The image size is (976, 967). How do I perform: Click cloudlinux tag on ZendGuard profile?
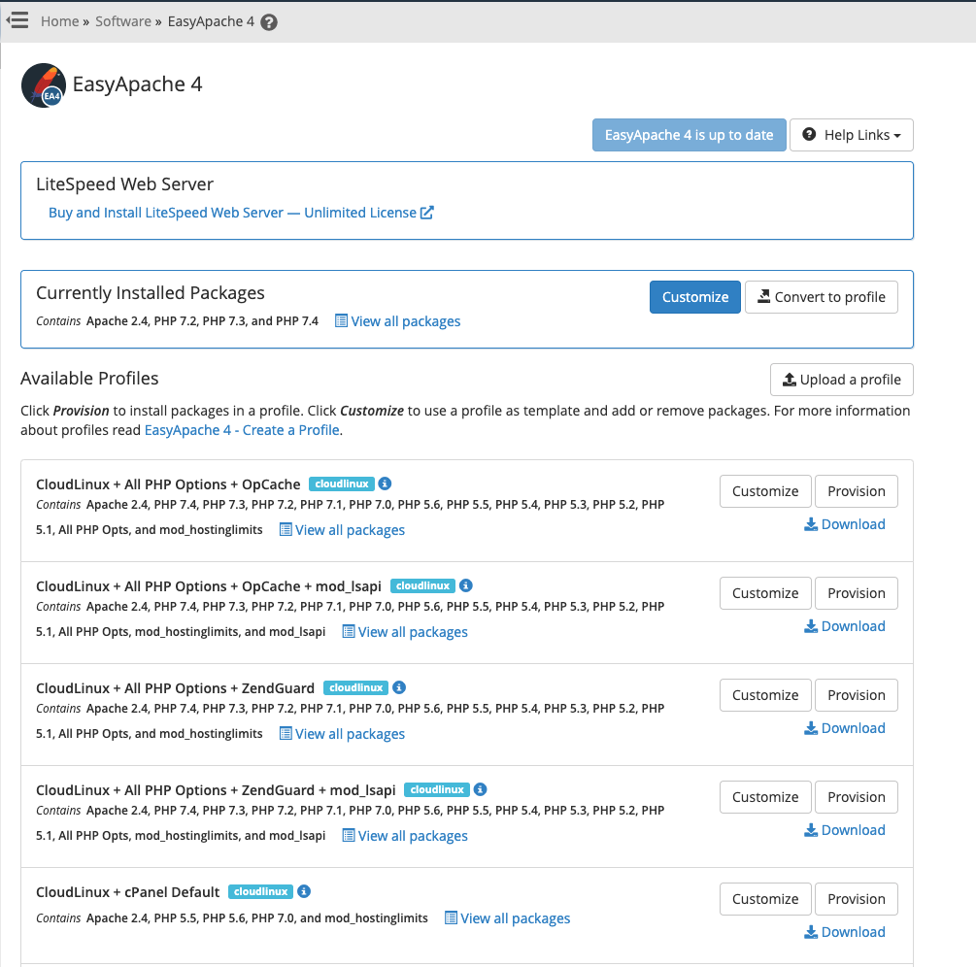coord(356,688)
